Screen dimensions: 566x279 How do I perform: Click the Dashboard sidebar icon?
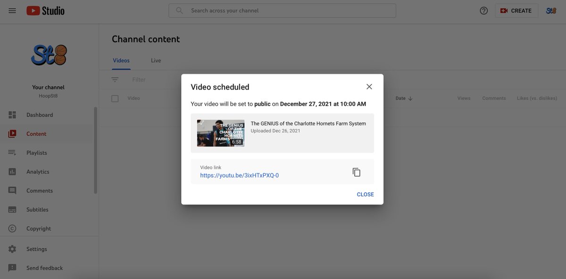tap(12, 115)
